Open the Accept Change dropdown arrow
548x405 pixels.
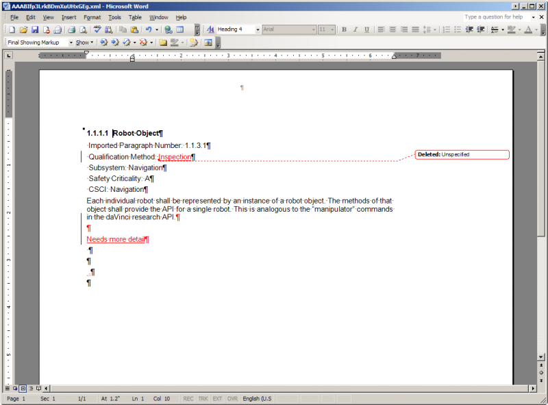[134, 42]
